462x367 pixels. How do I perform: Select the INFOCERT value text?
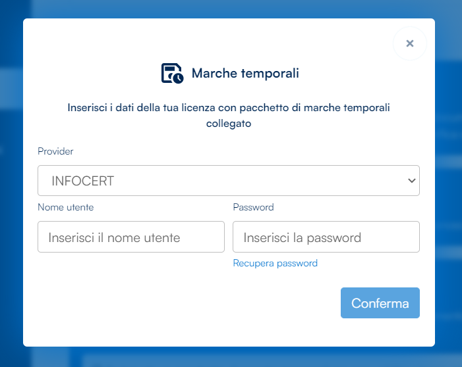coord(84,180)
